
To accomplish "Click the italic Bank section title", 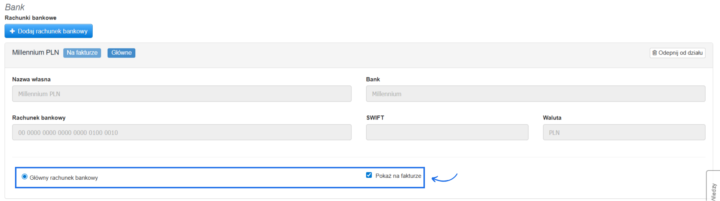I will (15, 7).
